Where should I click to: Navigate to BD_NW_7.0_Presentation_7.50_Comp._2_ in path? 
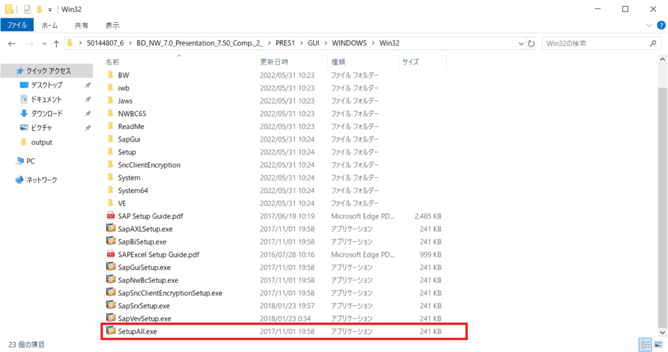click(x=200, y=43)
